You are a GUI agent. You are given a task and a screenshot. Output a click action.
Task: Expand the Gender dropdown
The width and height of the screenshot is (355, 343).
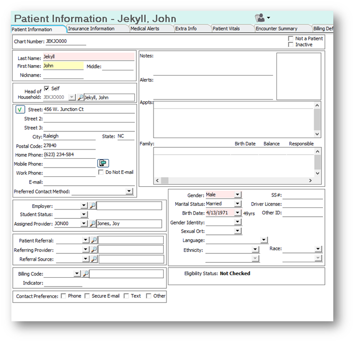(237, 195)
